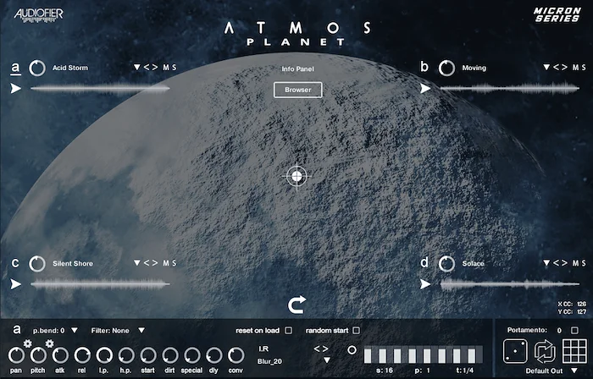Click the Acid Storm waveform display
The height and width of the screenshot is (379, 593).
click(x=100, y=89)
